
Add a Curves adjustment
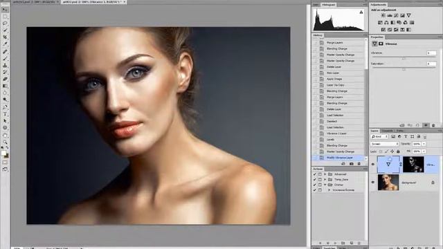click(396, 15)
